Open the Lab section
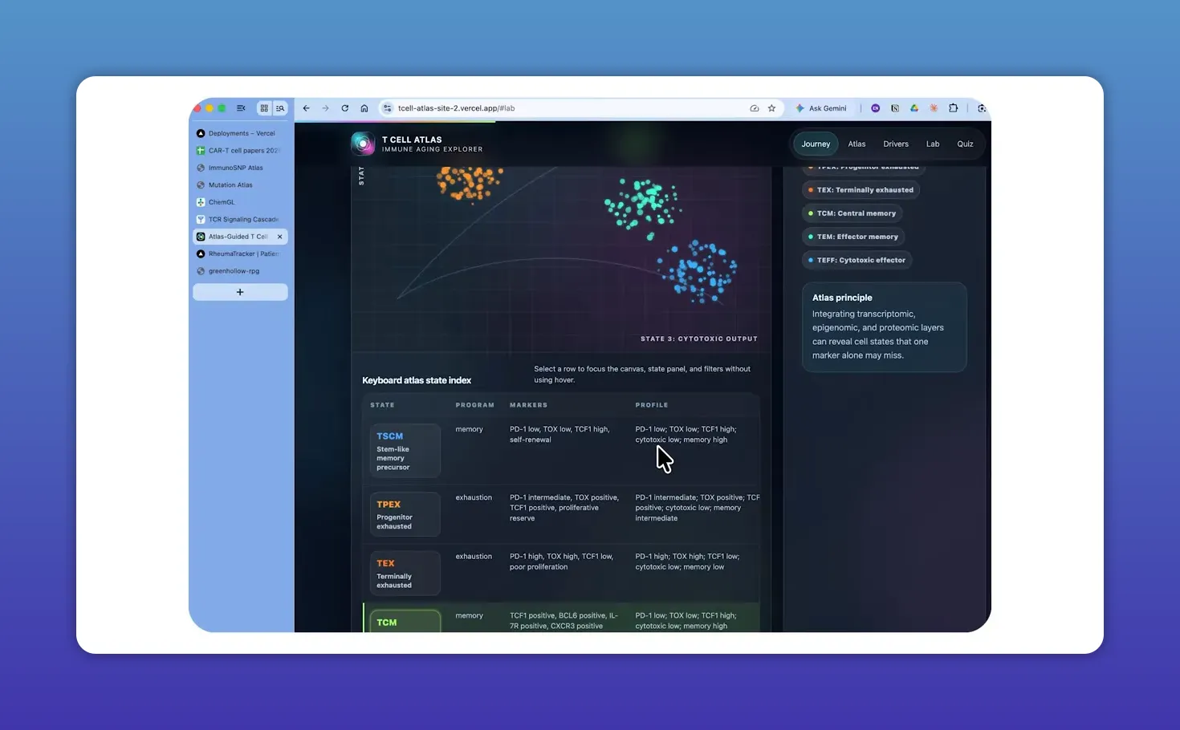This screenshot has width=1180, height=730. 933,144
